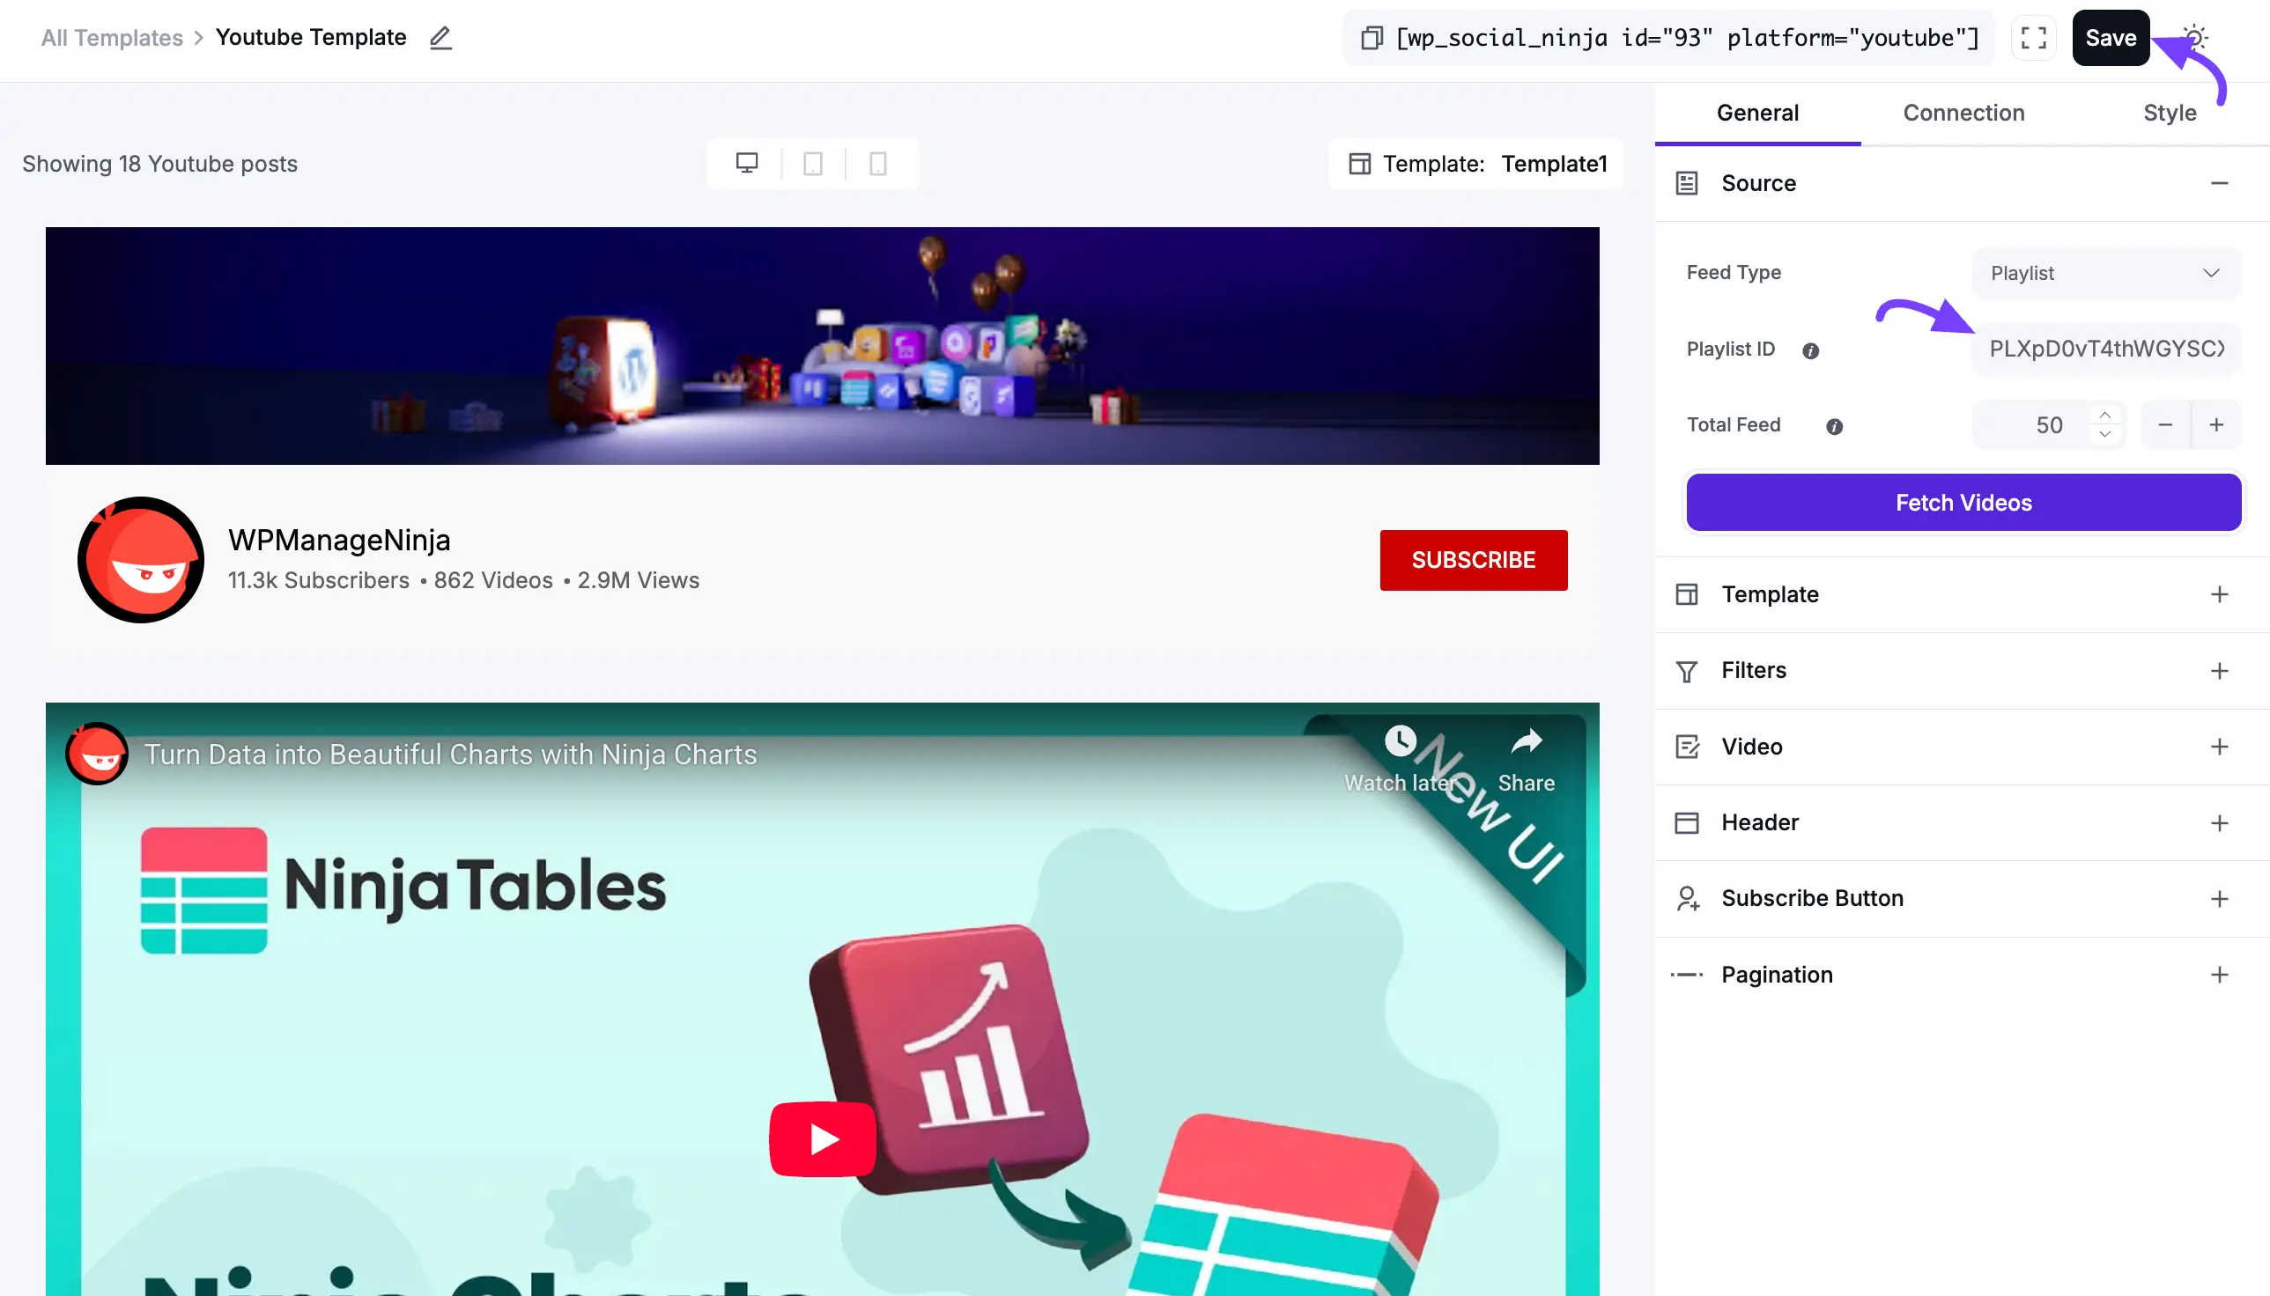Play the Ninja Charts YouTube video
The image size is (2270, 1296).
tap(823, 1138)
